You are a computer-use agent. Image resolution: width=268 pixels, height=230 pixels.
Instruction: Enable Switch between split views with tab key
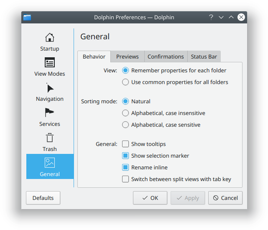click(x=125, y=179)
